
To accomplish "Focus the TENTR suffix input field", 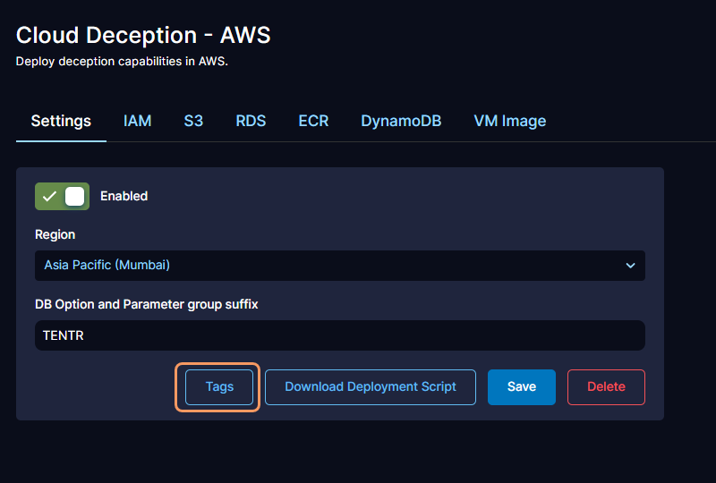I will (340, 336).
